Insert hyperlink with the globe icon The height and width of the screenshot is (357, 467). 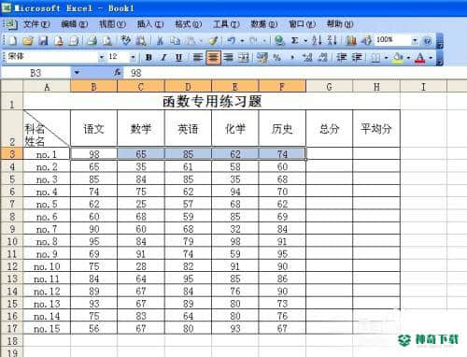(x=279, y=40)
